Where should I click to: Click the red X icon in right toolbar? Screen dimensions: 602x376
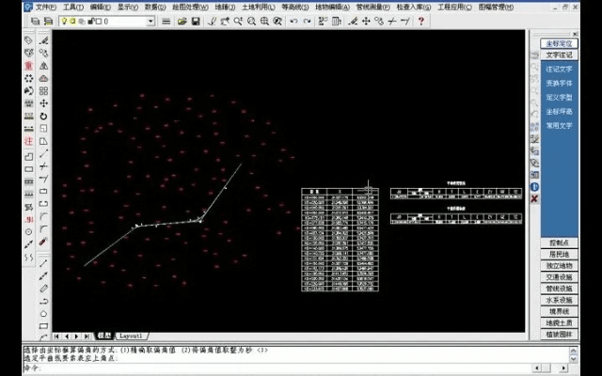point(534,198)
